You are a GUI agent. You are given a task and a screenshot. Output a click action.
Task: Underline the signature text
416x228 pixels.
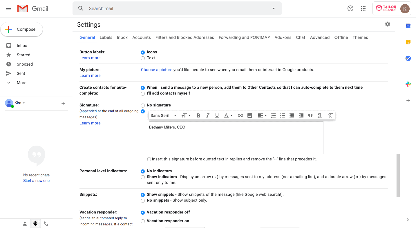[x=217, y=115]
